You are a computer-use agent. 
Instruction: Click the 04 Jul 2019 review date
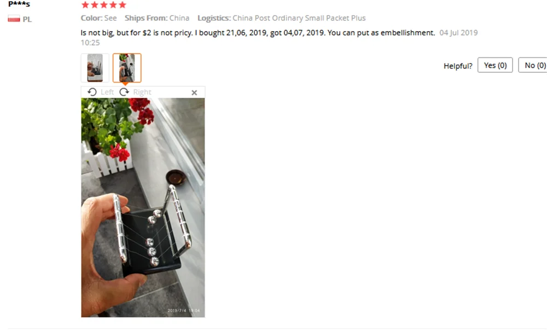pos(458,33)
